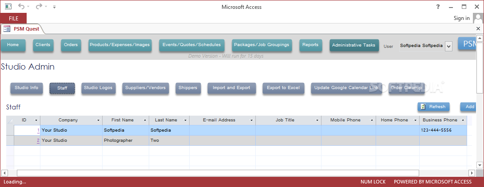Open Customize Quick Access Toolbar arrow
The height and width of the screenshot is (187, 484).
[54, 7]
